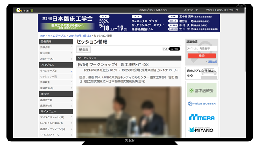Open 出展者一覧 in the sidebar
This screenshot has height=145, width=259.
pyautogui.click(x=56, y=100)
